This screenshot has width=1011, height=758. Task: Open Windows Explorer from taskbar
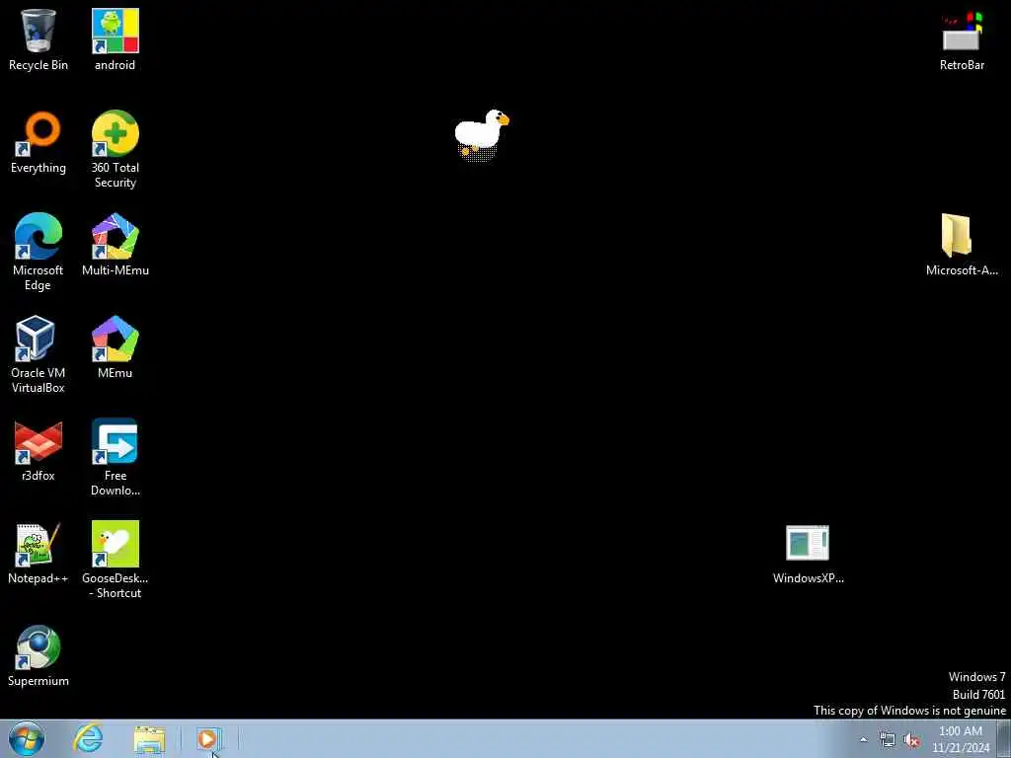150,739
